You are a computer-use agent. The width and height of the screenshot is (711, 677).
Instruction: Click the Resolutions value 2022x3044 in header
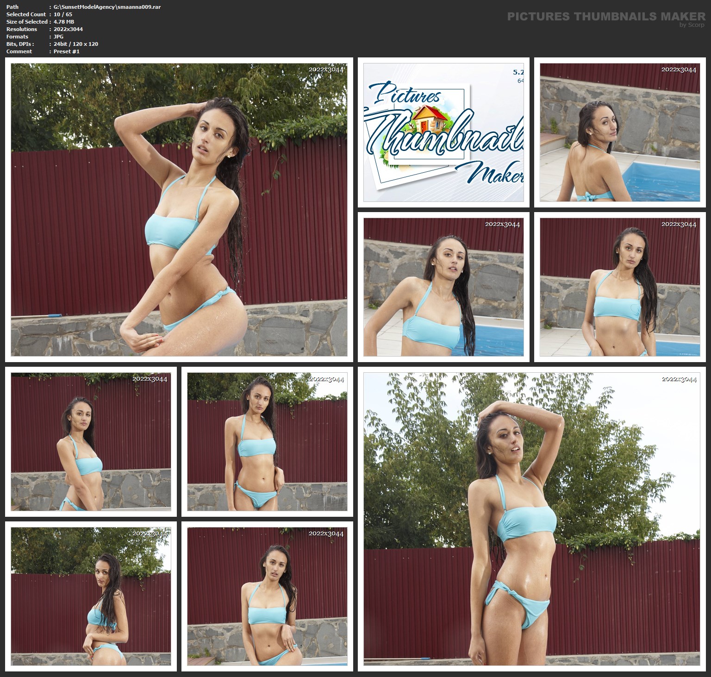tap(68, 29)
